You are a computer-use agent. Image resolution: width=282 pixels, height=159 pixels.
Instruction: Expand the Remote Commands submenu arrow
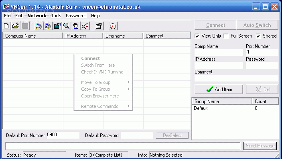(129, 106)
